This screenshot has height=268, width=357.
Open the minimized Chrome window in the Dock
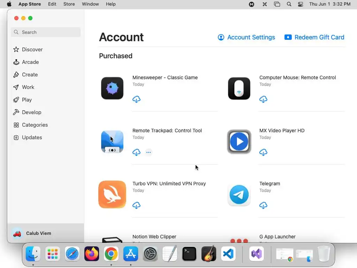[x=284, y=254]
